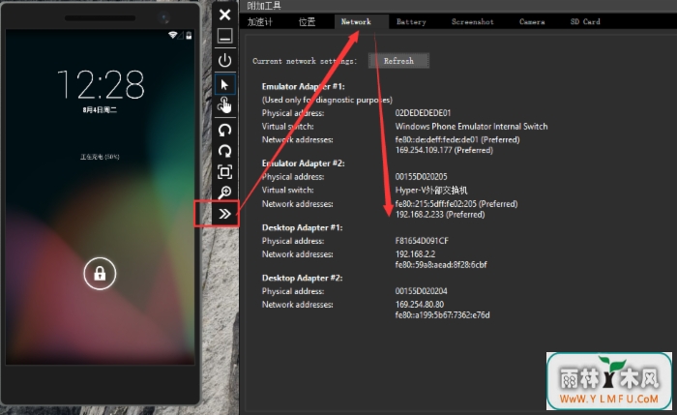
Task: Switch to the 位置 location tab
Action: tap(307, 21)
